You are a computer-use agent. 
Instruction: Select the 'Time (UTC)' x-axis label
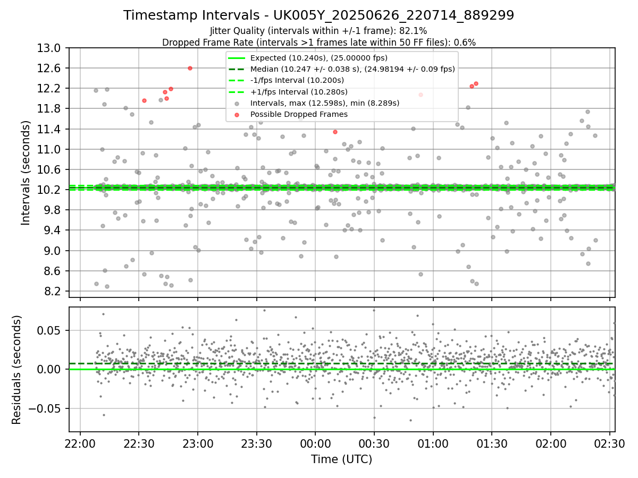coord(341,459)
